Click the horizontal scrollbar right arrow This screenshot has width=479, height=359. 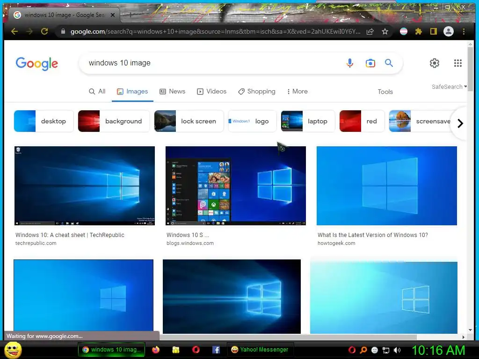[x=464, y=337]
